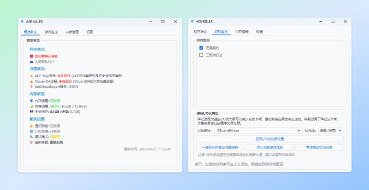The width and height of the screenshot is (369, 190).
Task: Open 设置 tab in the left window
Action: click(x=89, y=32)
